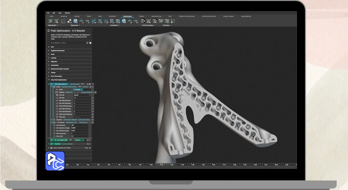Screen dimensions: 348x190
Task: Click the first Optimization group icon
Action: click(x=50, y=21)
